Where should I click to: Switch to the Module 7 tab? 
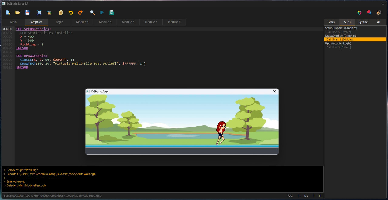151,22
